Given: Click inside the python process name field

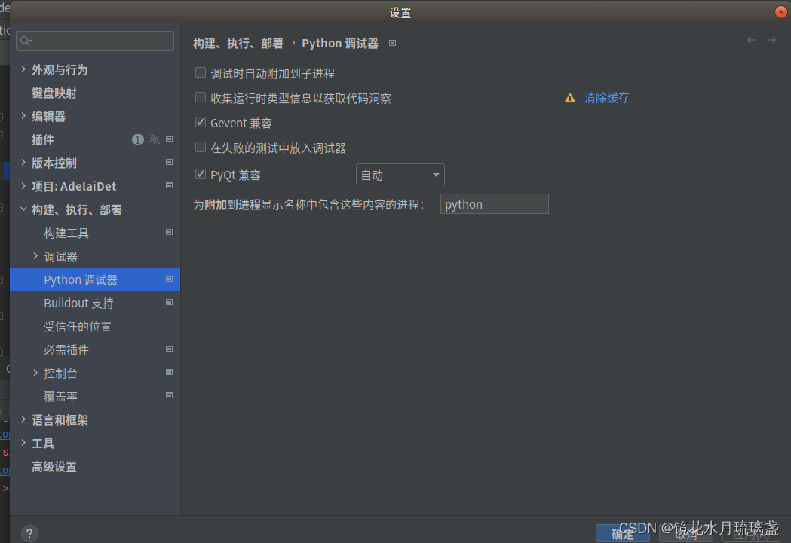Looking at the screenshot, I should coord(494,203).
